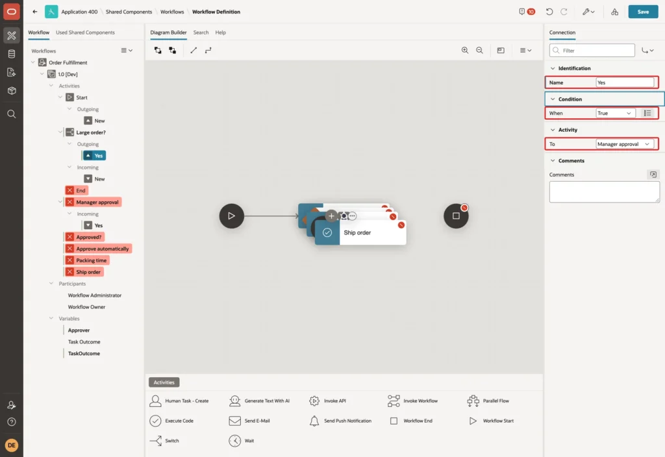Click the Oracle APEX home logo
This screenshot has height=457, width=665.
click(x=12, y=12)
